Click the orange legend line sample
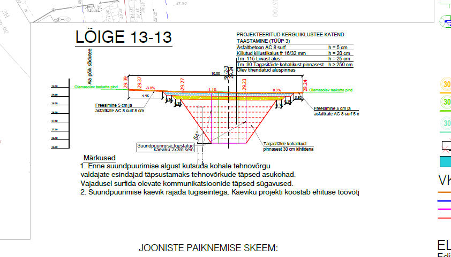Image resolution: width=451 pixels, height=257 pixels. (445, 192)
